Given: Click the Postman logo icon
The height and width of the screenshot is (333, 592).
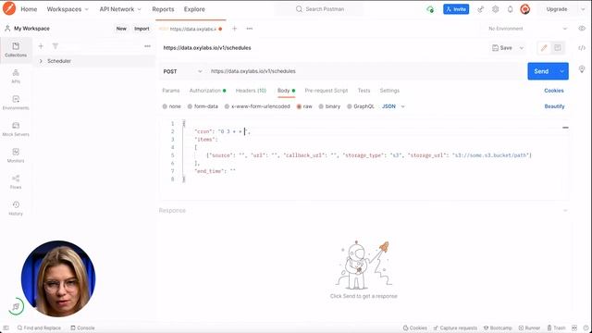Looking at the screenshot, I should click(x=9, y=8).
